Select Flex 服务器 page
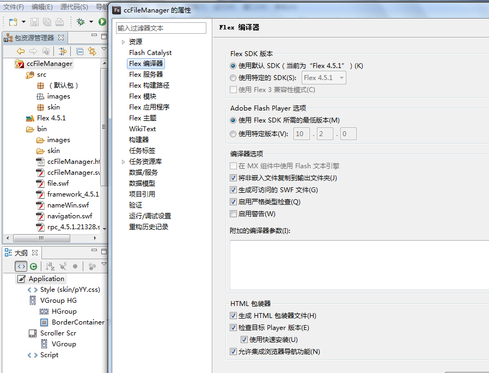Screen dimensions: 489x373 tap(146, 74)
